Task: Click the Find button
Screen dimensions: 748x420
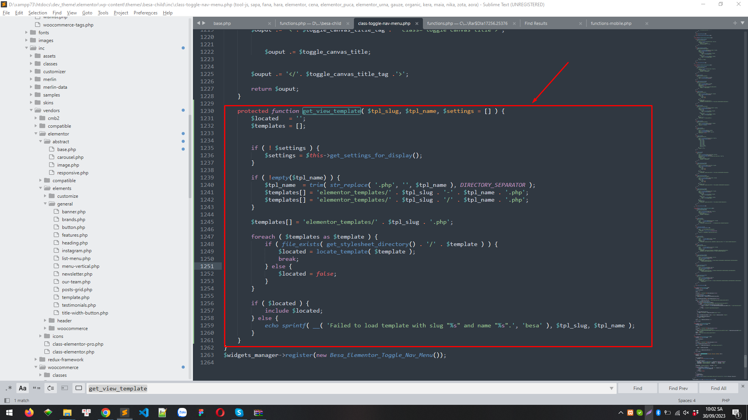Action: 638,388
